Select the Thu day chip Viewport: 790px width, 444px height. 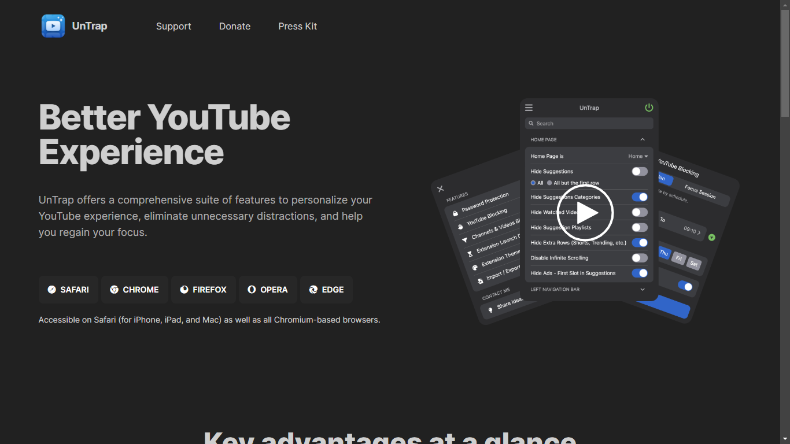664,253
